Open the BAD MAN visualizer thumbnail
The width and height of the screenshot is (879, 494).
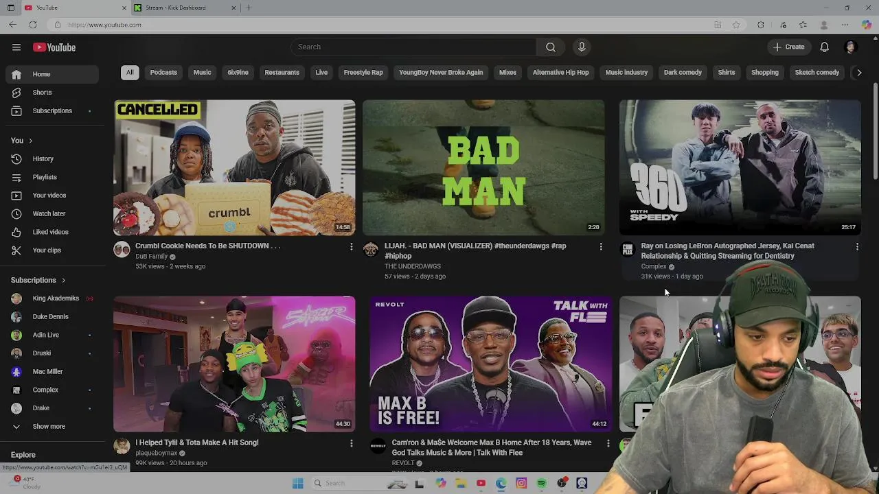[483, 167]
